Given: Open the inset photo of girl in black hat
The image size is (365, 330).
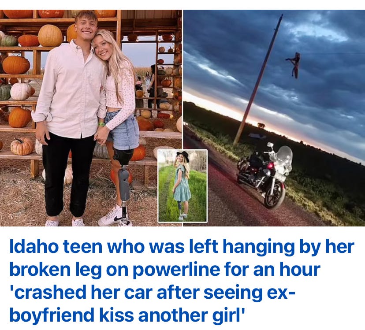Looking at the screenshot, I should coord(182,186).
